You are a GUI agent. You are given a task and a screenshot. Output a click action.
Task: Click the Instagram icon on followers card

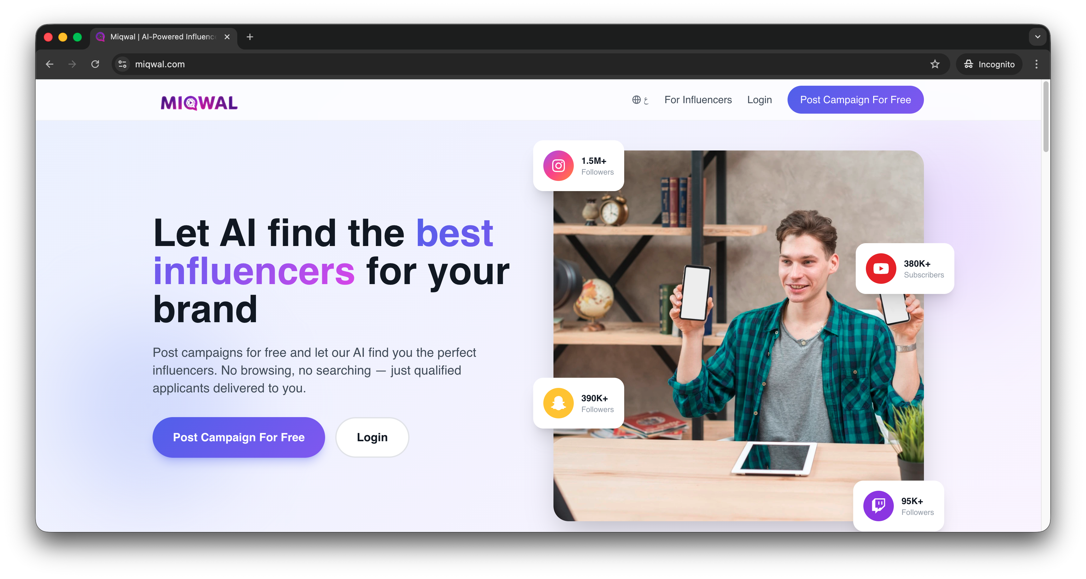(558, 166)
